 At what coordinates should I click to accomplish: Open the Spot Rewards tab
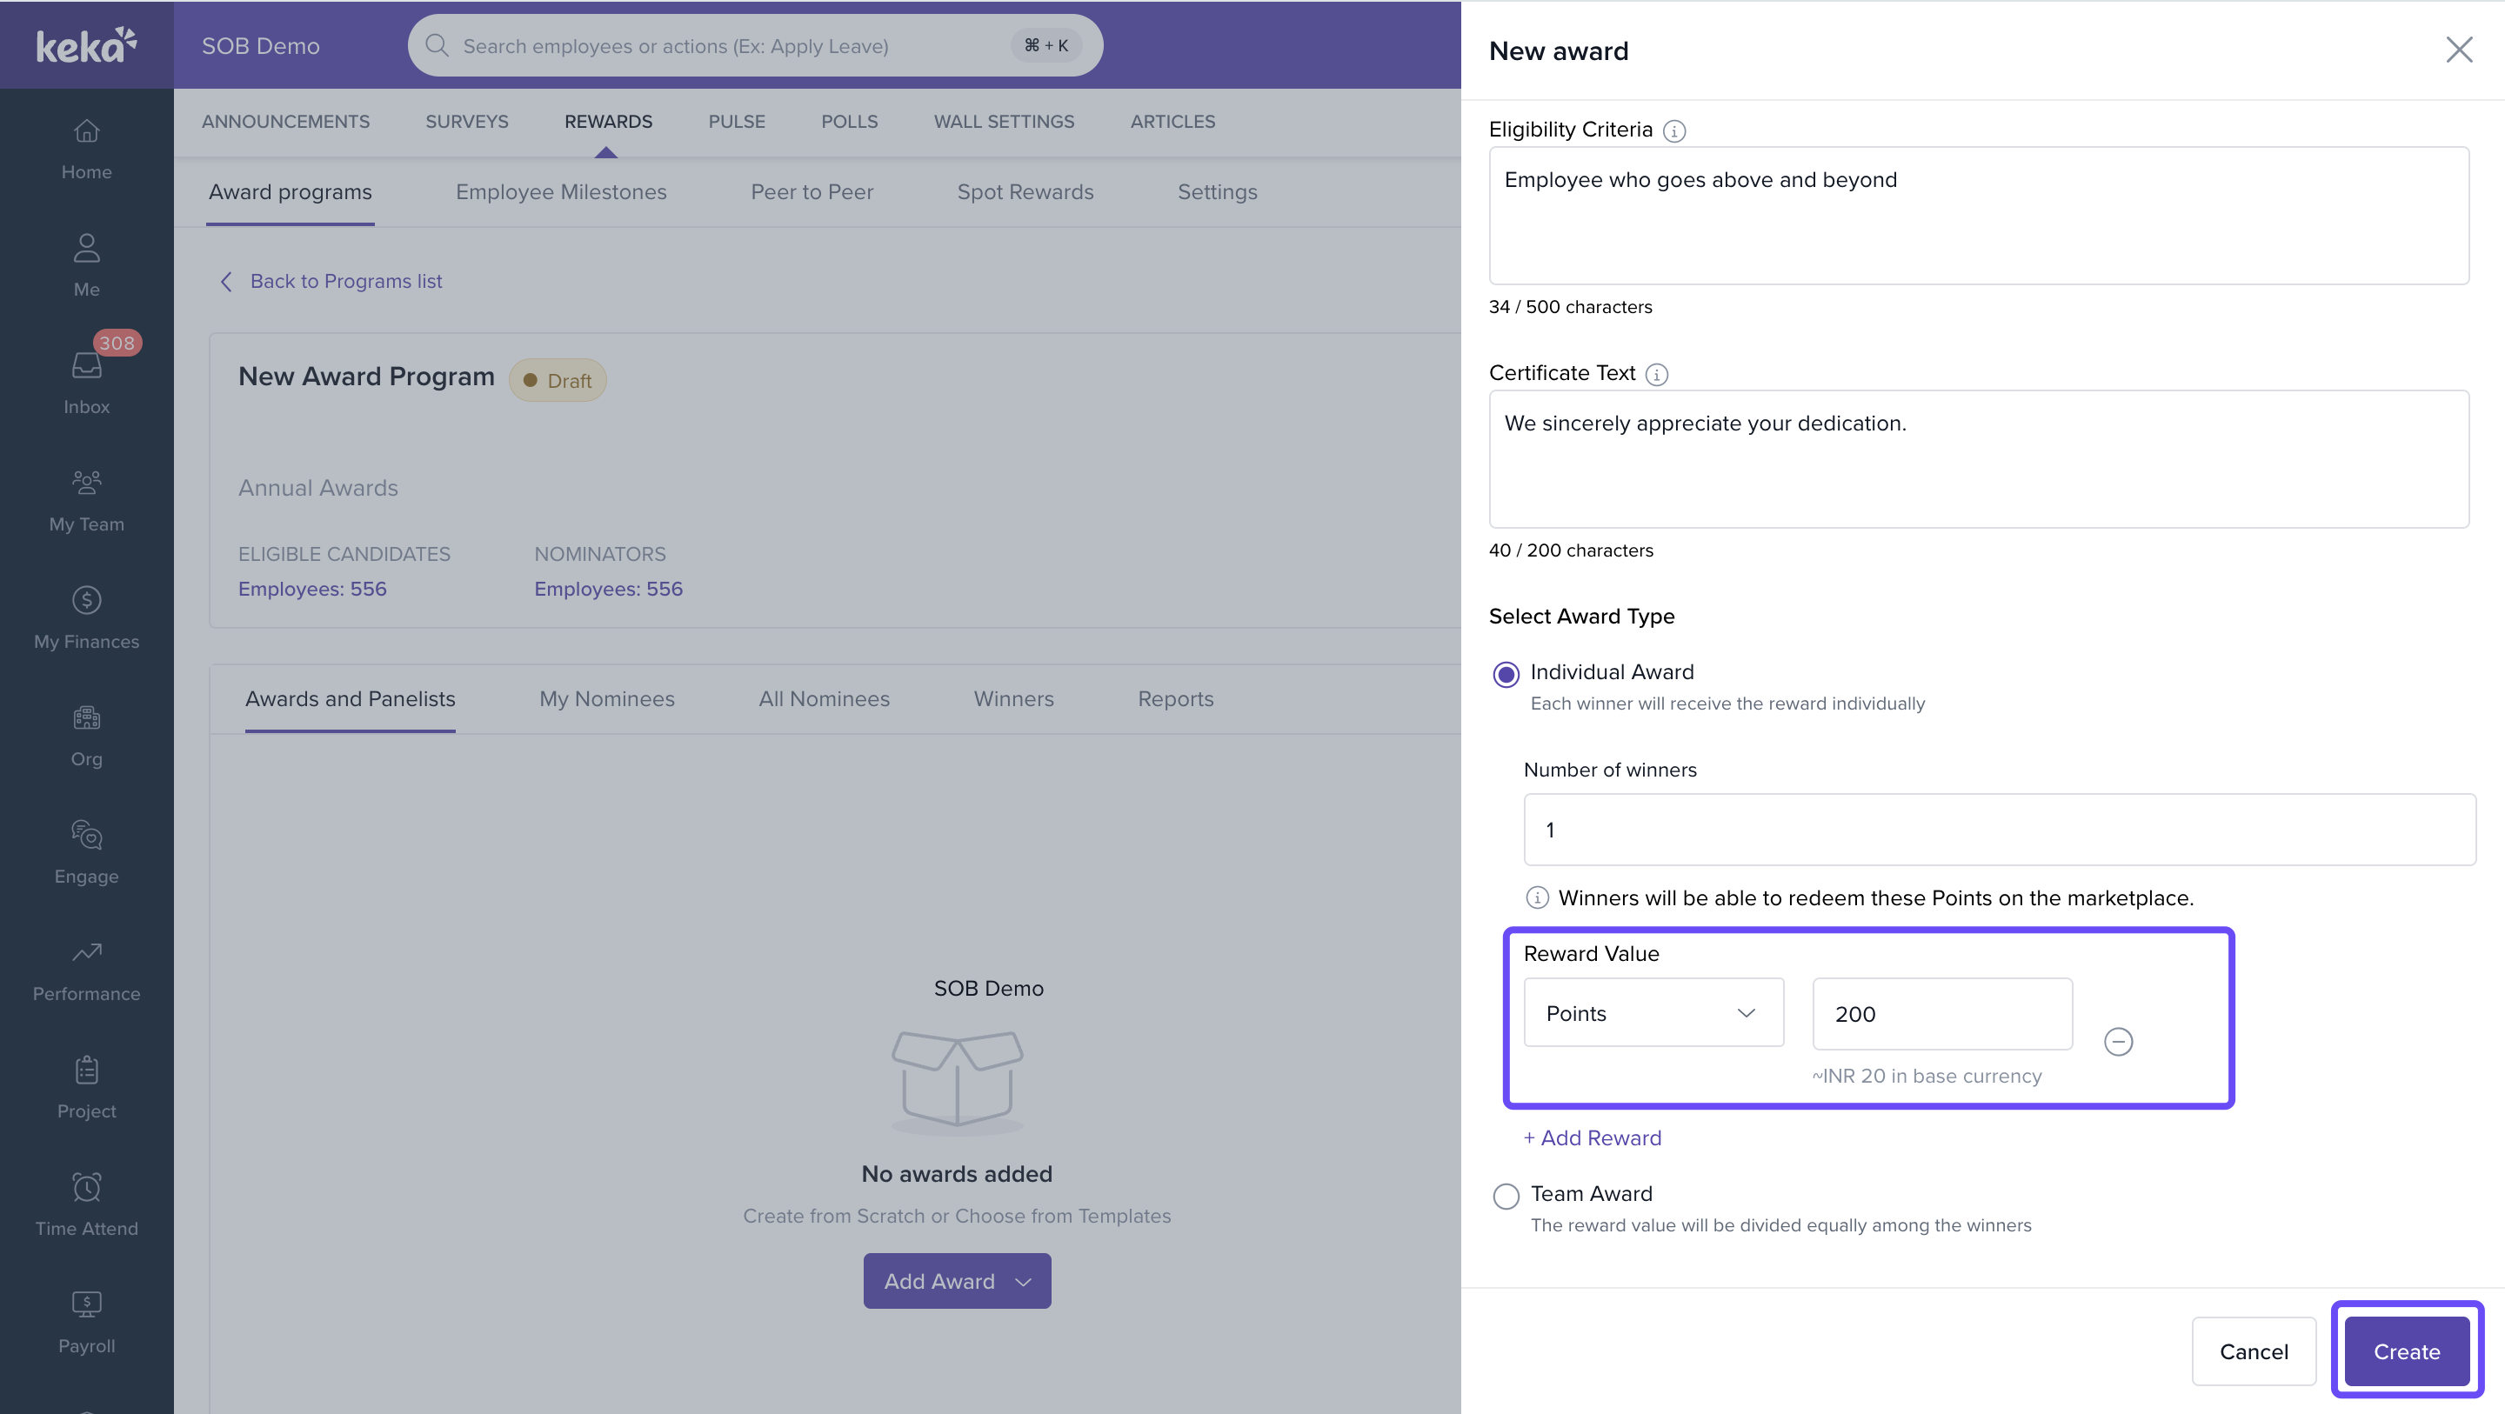pos(1025,192)
